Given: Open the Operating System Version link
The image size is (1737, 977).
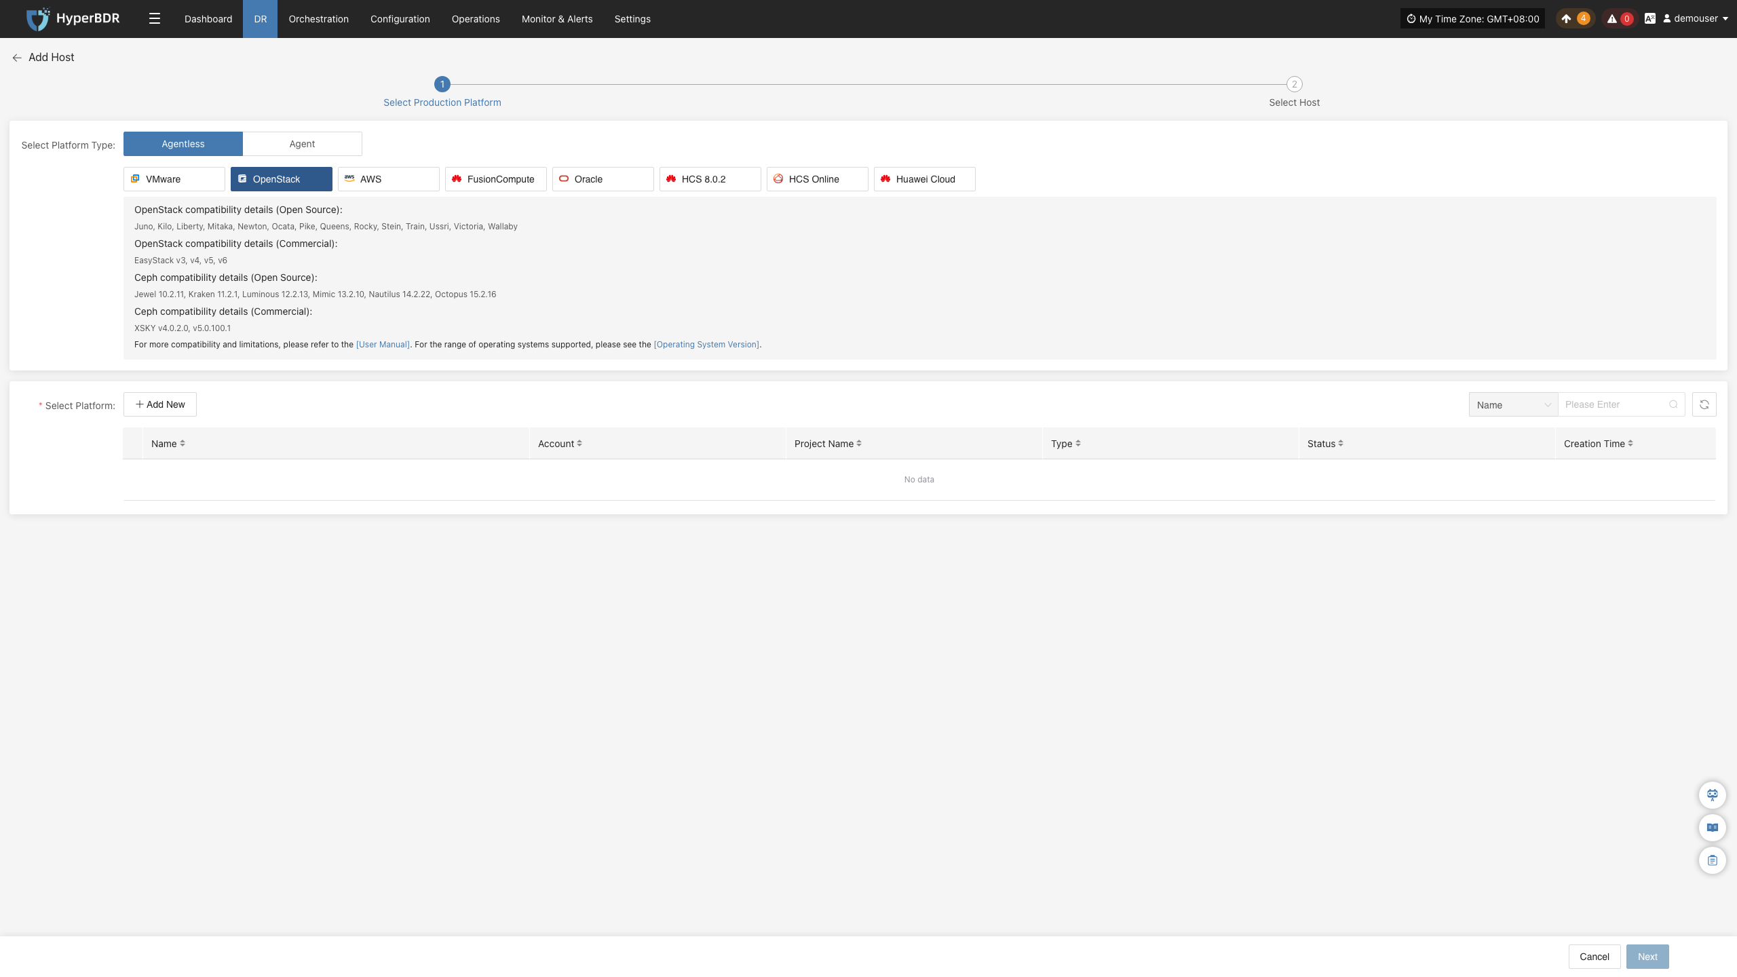Looking at the screenshot, I should pos(706,345).
